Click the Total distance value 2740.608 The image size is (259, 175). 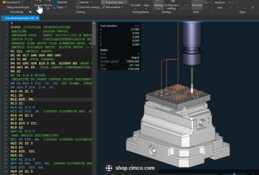point(133,69)
